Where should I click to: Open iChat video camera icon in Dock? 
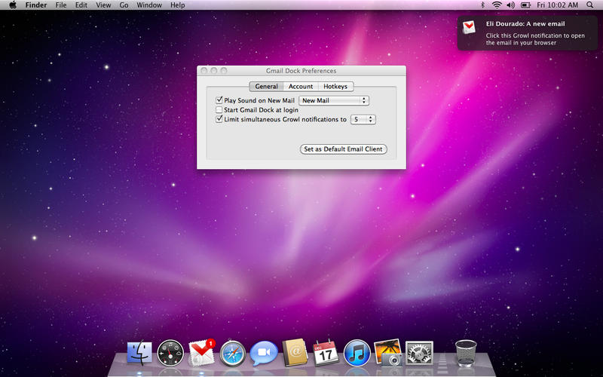(x=264, y=352)
